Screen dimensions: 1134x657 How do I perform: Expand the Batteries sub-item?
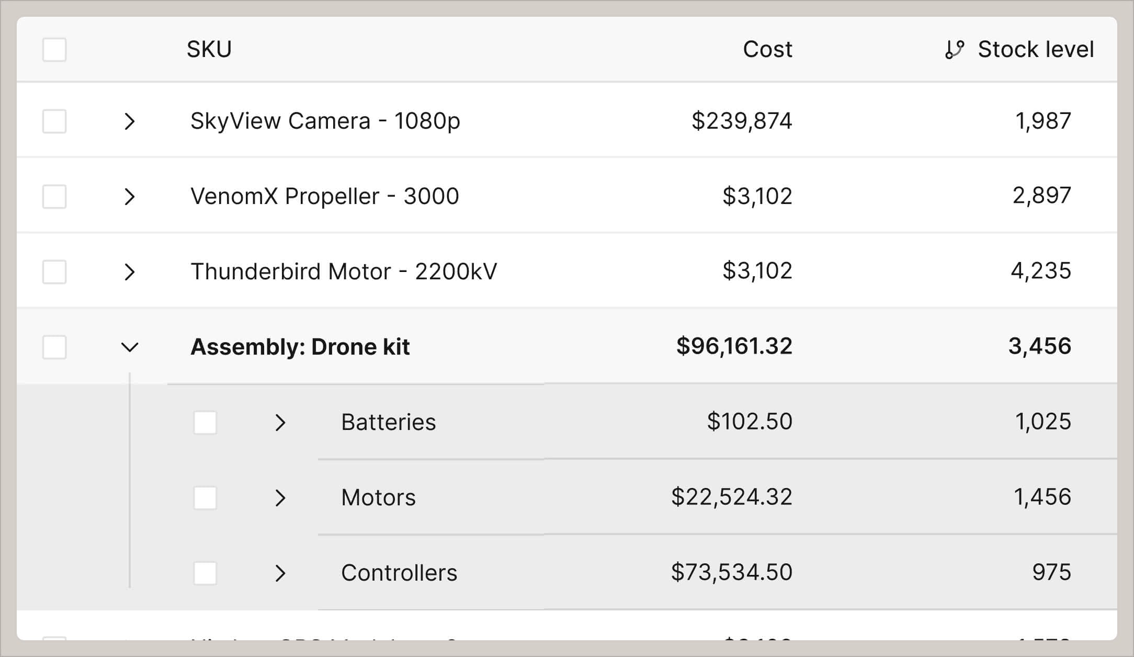(281, 422)
